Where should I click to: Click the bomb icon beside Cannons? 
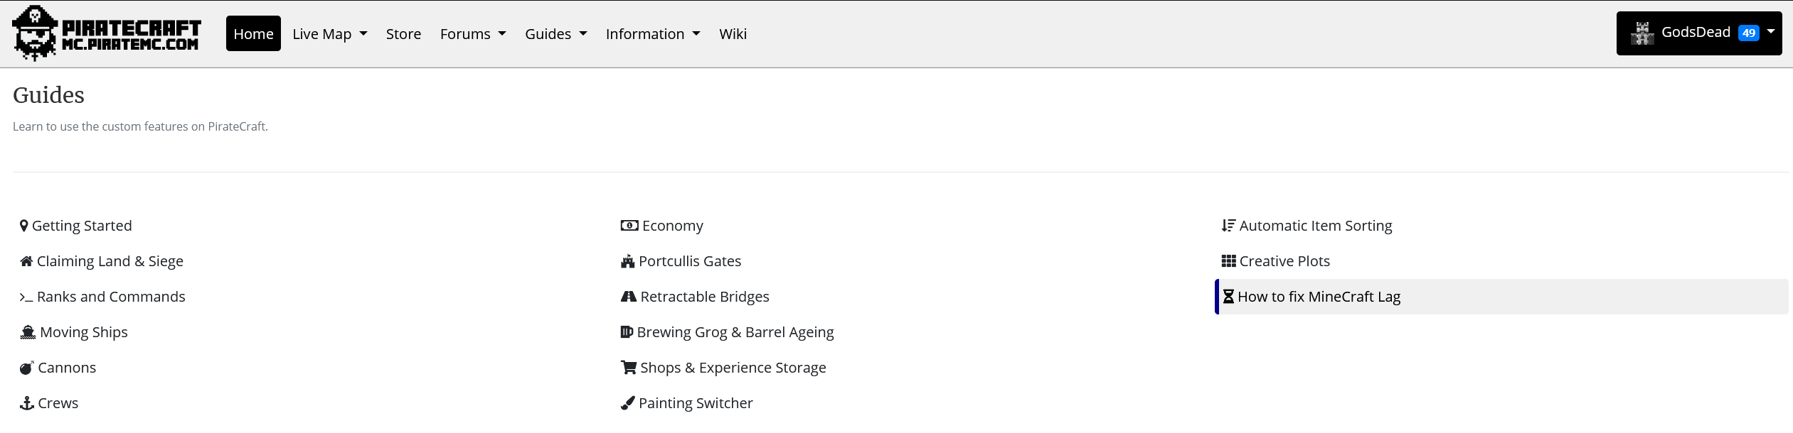coord(26,368)
